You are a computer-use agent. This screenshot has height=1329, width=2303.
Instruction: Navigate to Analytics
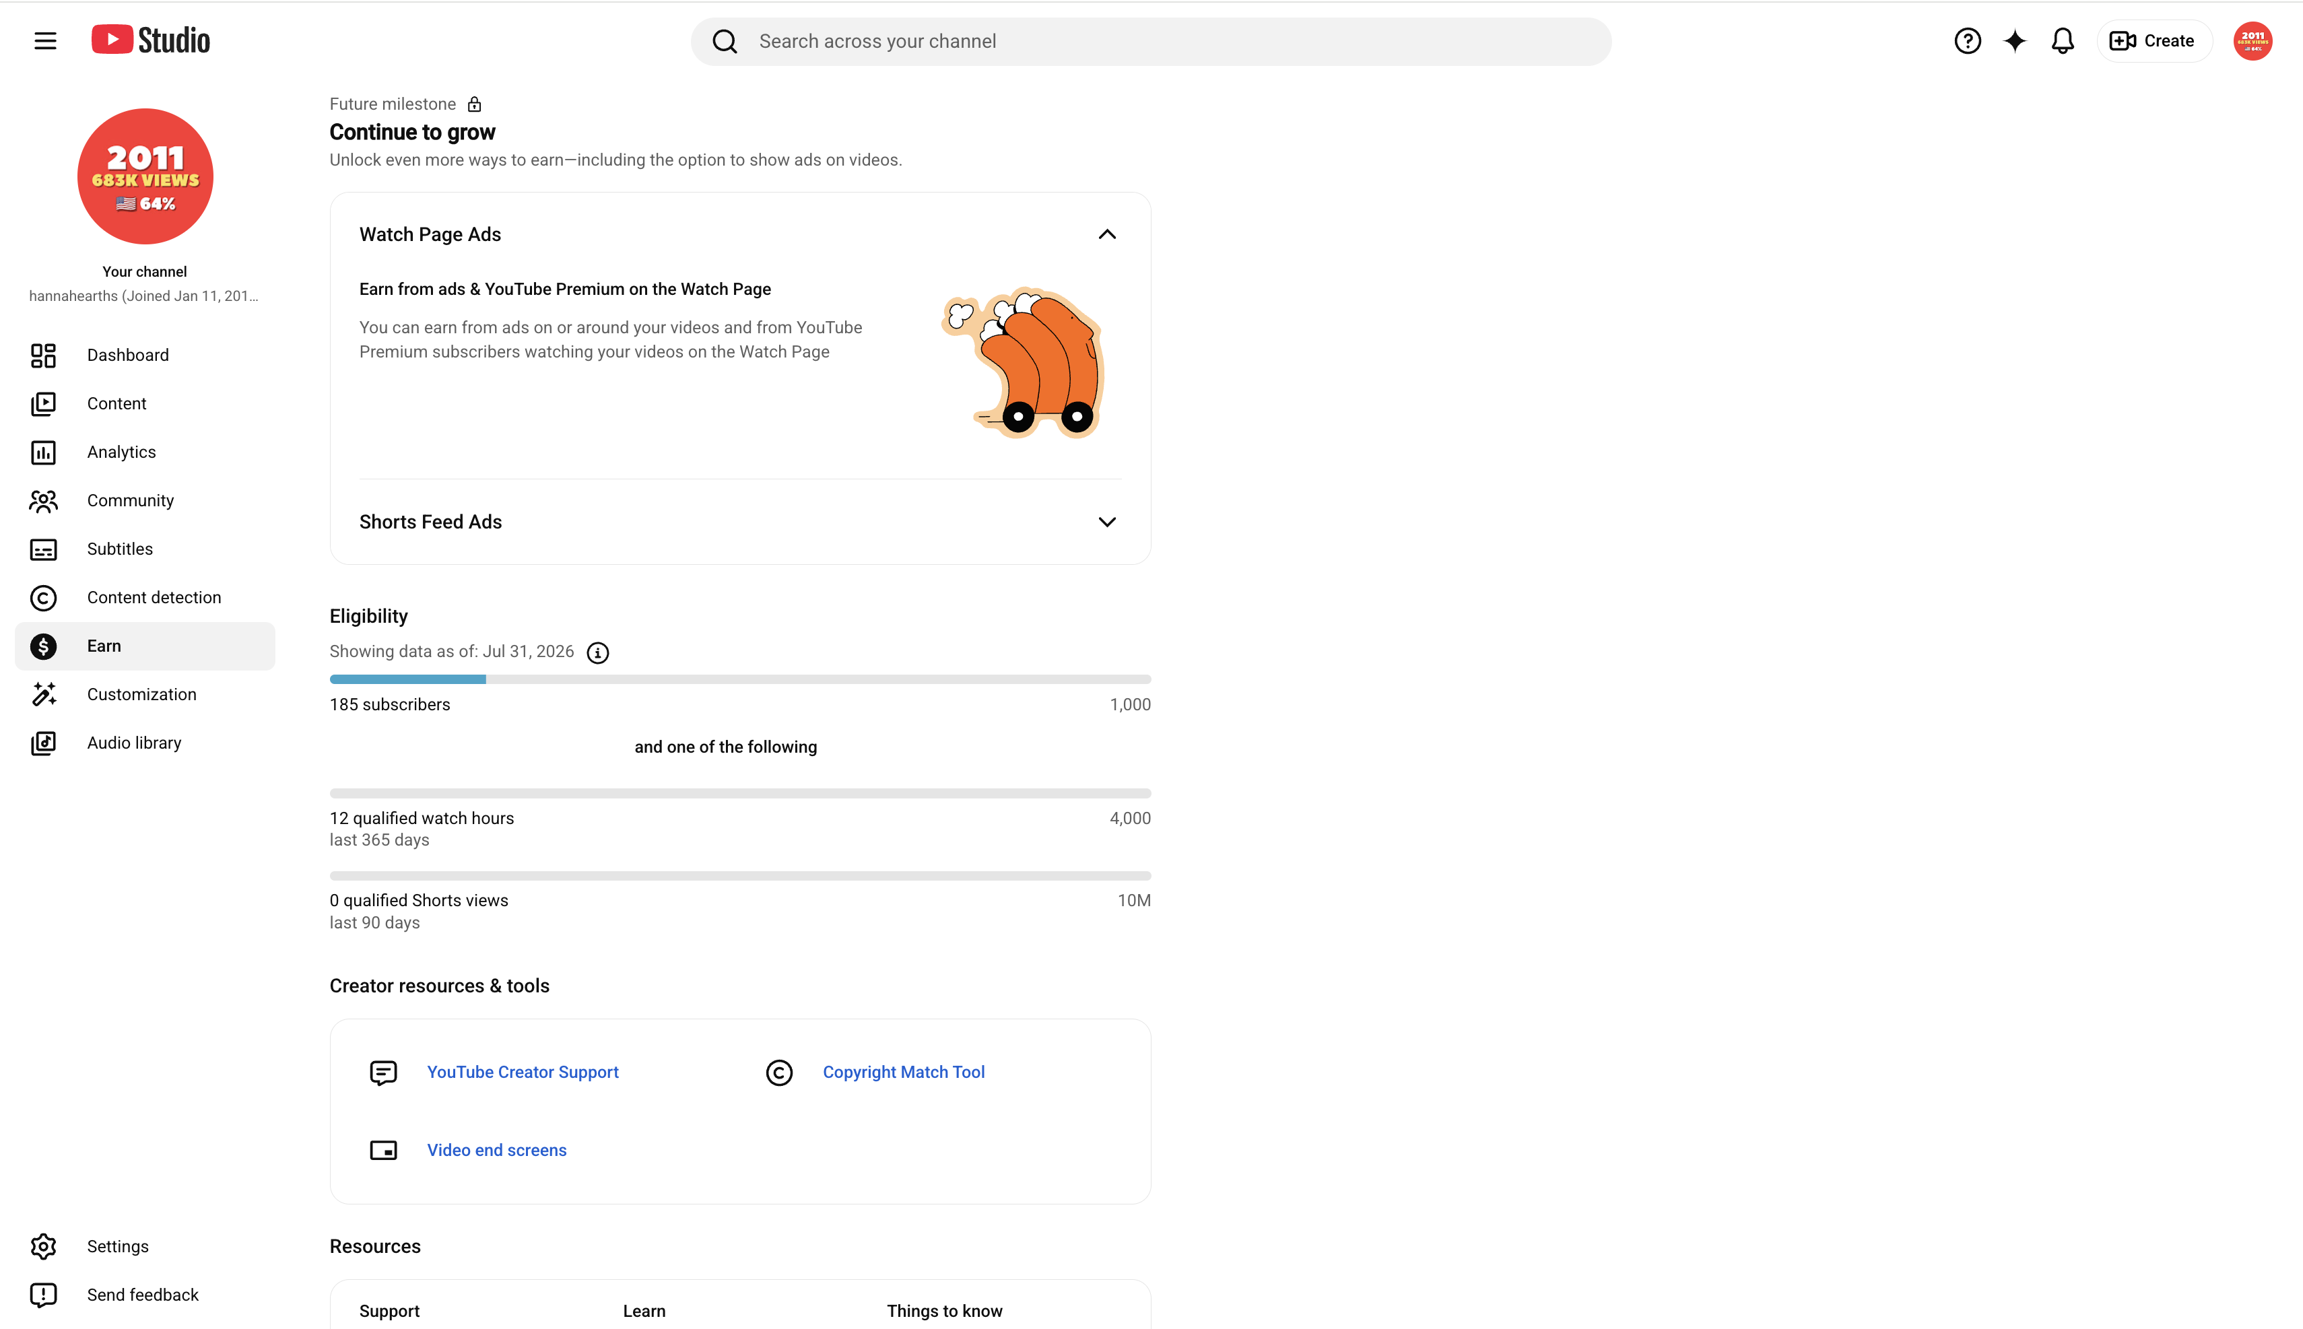[x=145, y=452]
